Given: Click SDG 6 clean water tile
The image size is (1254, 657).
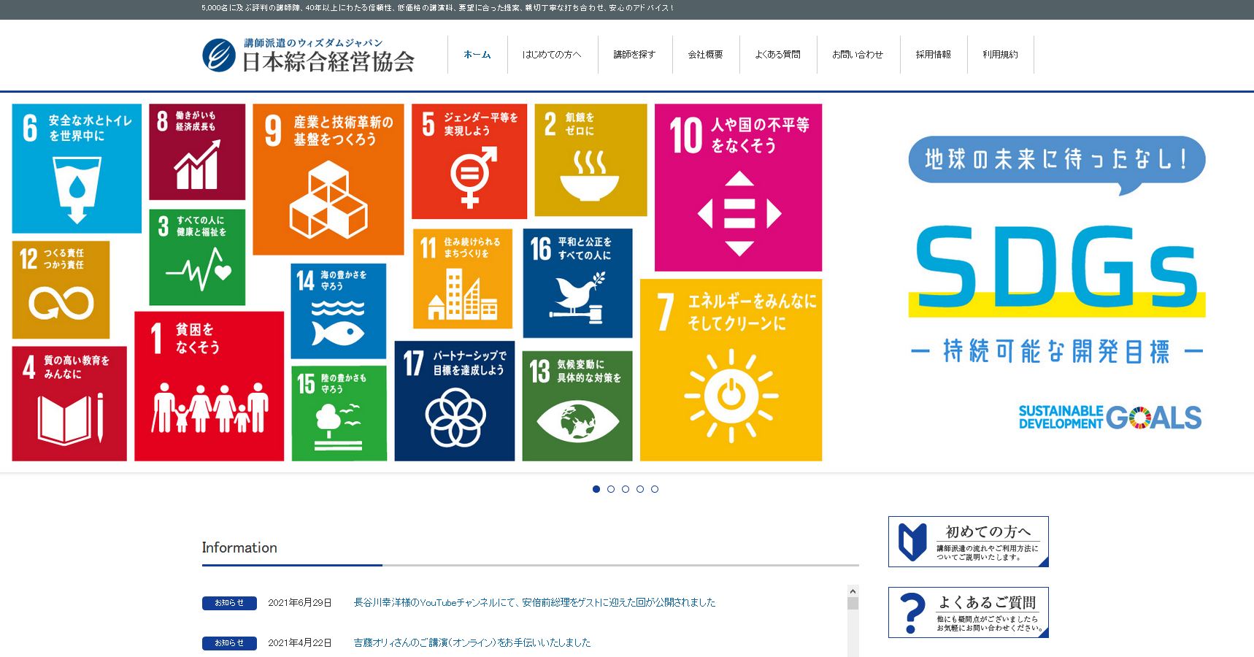Looking at the screenshot, I should pos(77,169).
